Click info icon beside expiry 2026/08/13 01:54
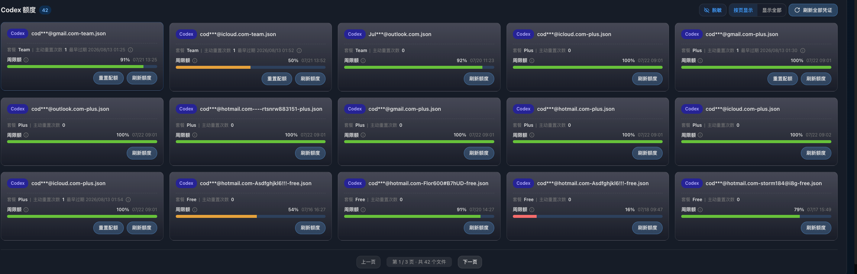857x274 pixels. pyautogui.click(x=128, y=200)
